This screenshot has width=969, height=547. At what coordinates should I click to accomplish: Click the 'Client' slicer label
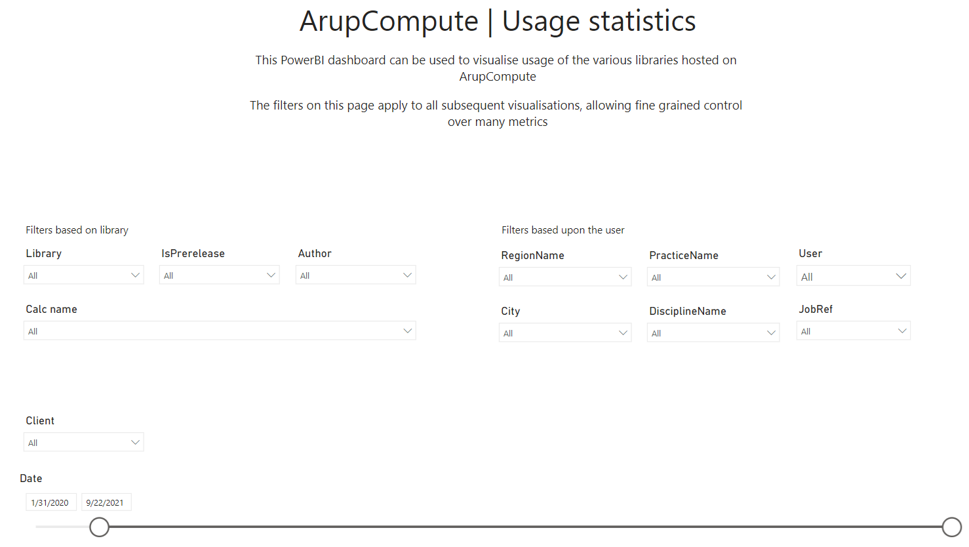pyautogui.click(x=40, y=420)
